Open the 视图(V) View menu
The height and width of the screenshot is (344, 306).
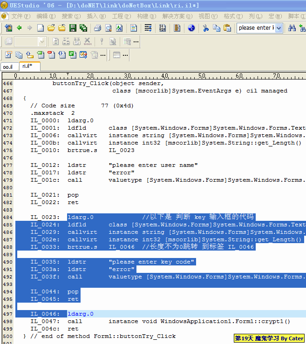click(x=208, y=16)
